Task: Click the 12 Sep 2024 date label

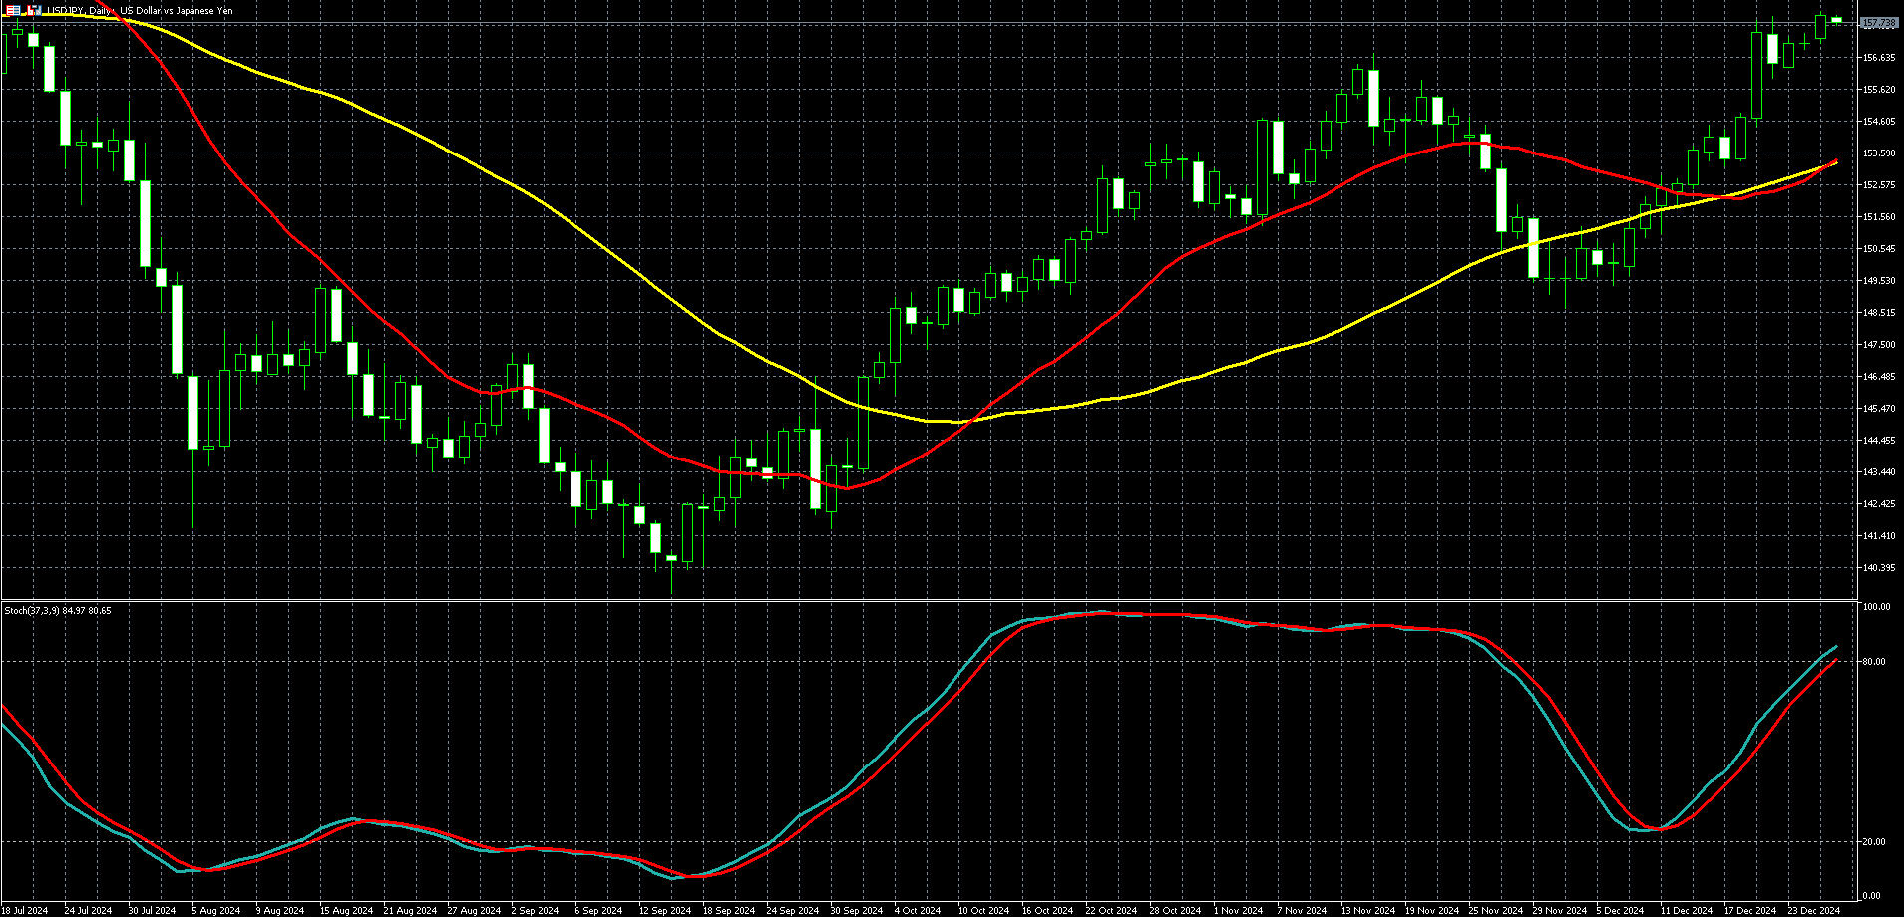Action: pyautogui.click(x=664, y=910)
